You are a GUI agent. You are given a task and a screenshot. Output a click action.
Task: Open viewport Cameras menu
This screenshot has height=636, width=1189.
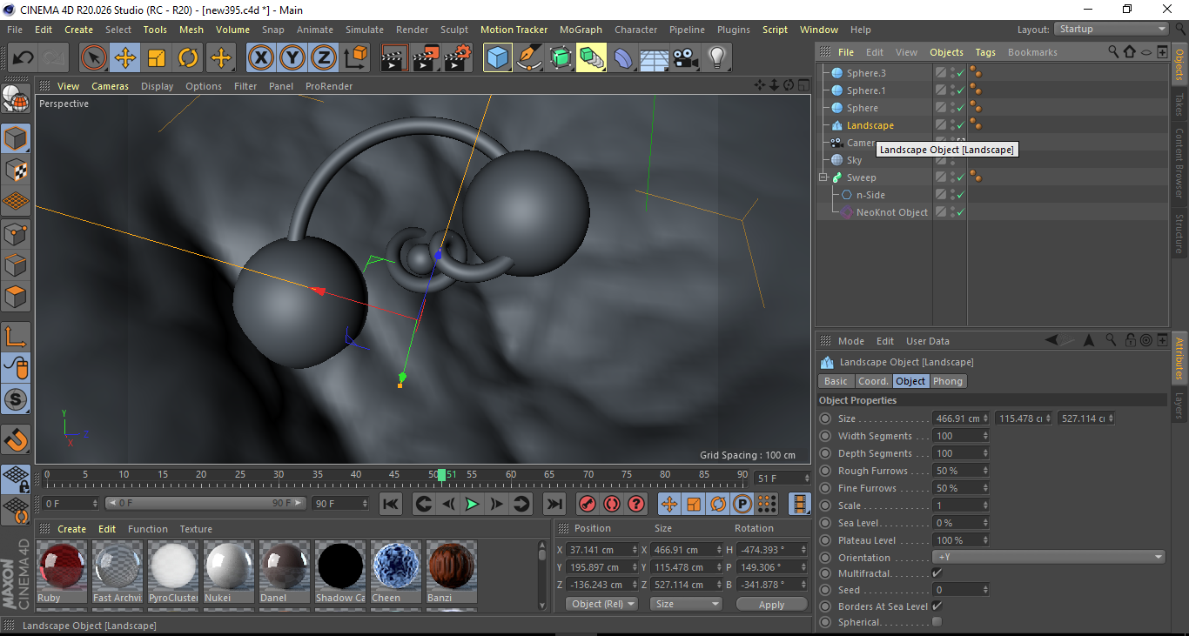tap(111, 86)
